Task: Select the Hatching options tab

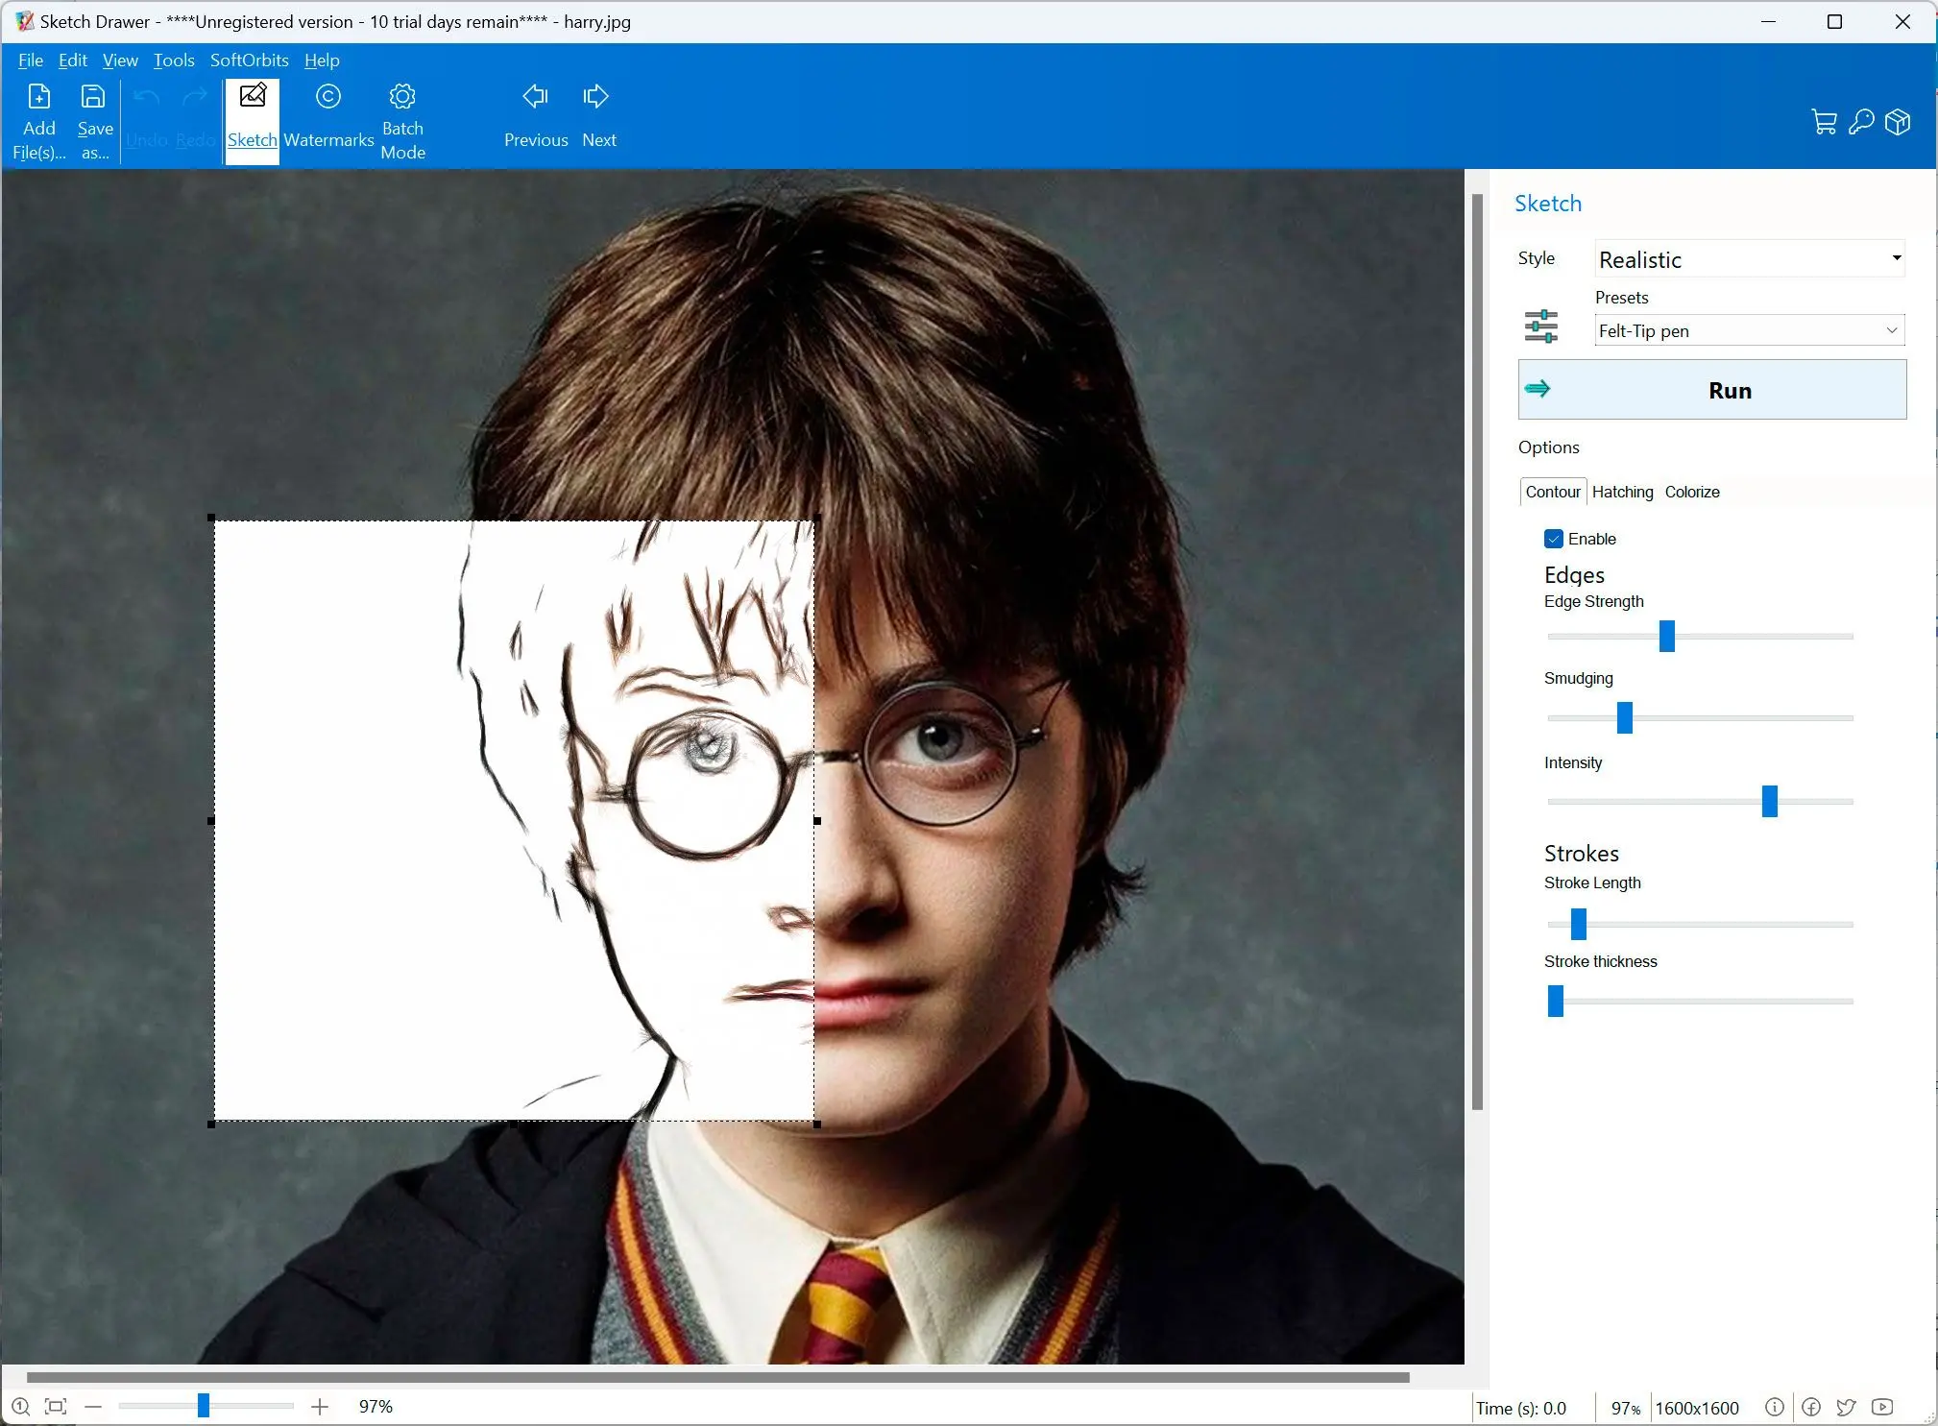Action: (1624, 492)
